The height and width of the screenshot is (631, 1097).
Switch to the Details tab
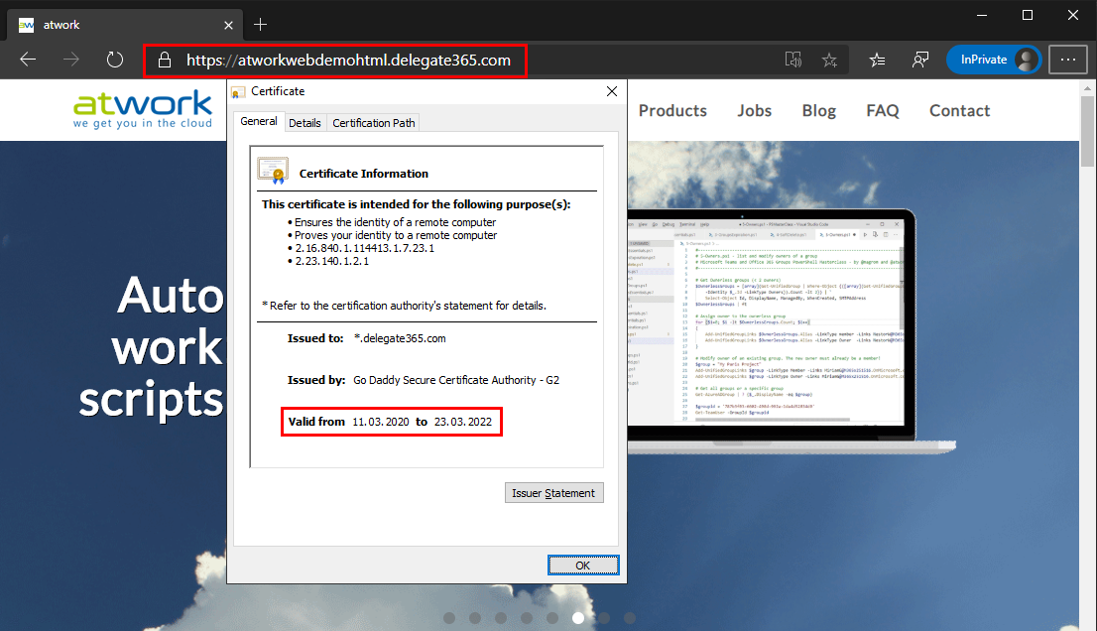click(x=305, y=123)
